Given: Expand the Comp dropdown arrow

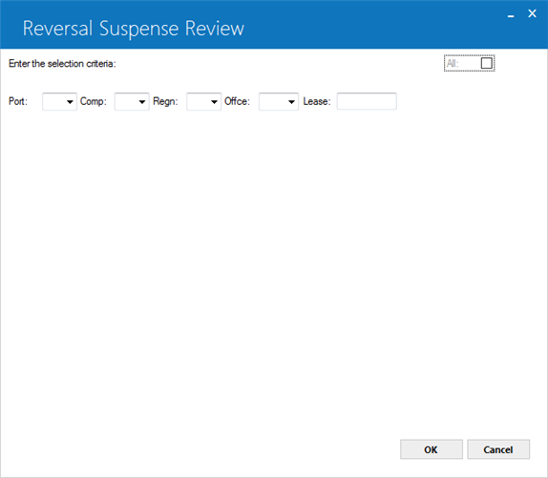Looking at the screenshot, I should [x=142, y=101].
